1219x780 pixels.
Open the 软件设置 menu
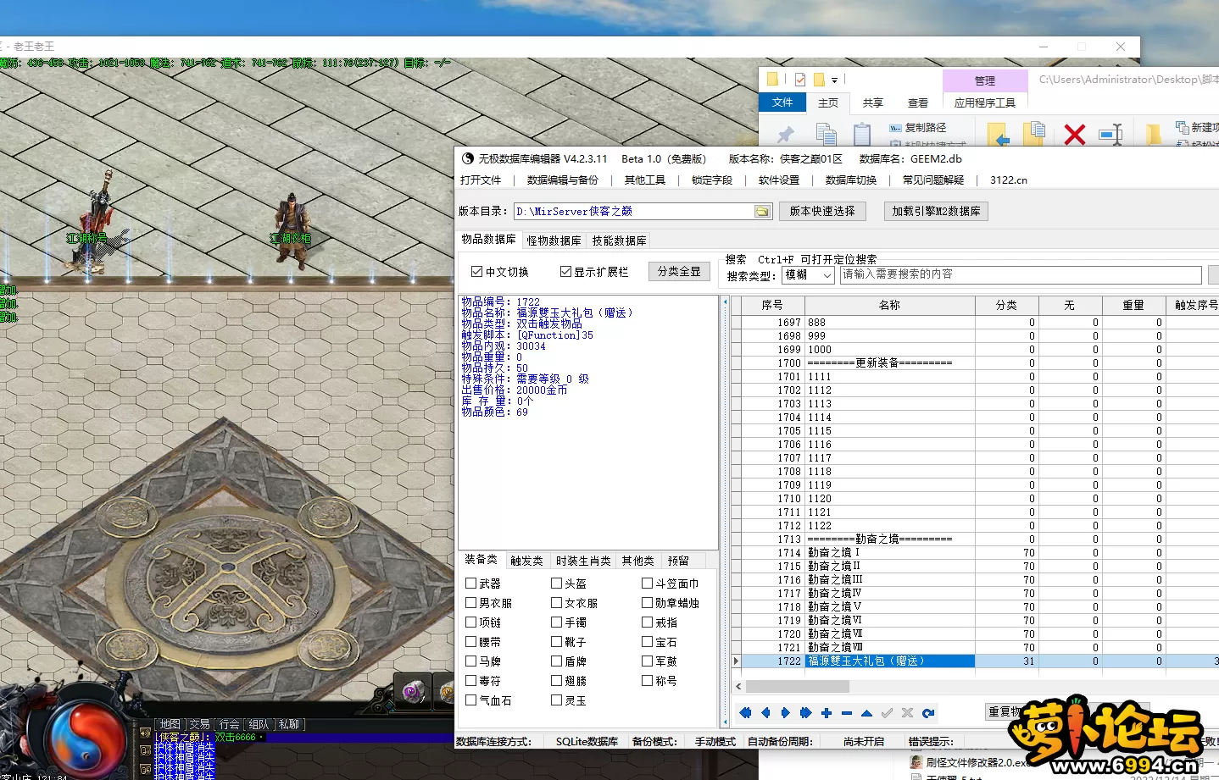779,180
